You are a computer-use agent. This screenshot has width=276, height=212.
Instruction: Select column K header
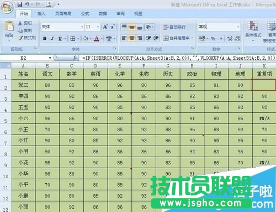coord(264,65)
